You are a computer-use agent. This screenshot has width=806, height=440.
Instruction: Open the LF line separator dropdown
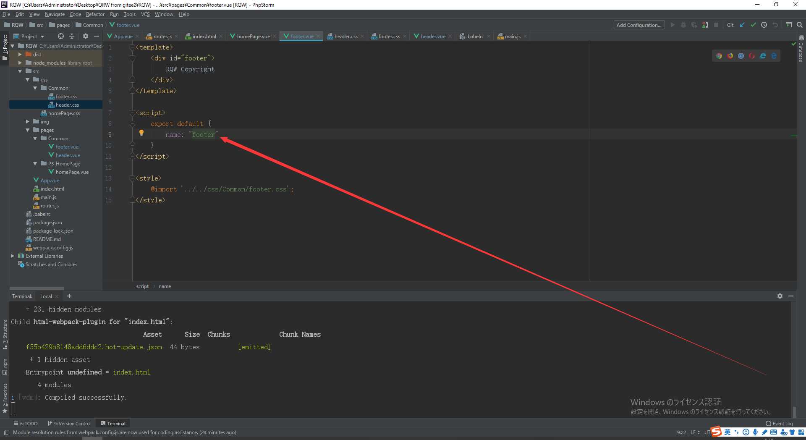point(695,432)
